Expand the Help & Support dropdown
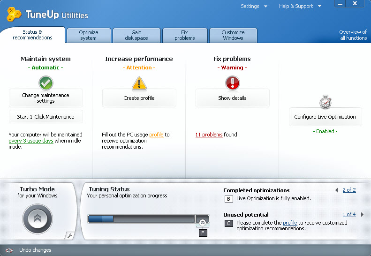 pyautogui.click(x=300, y=6)
